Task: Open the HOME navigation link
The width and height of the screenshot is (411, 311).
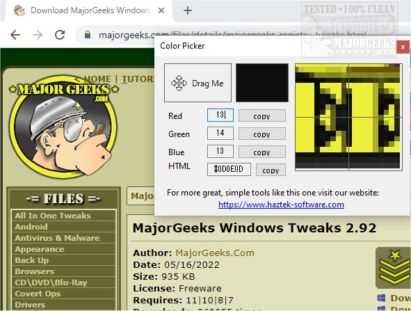Action: tap(97, 79)
